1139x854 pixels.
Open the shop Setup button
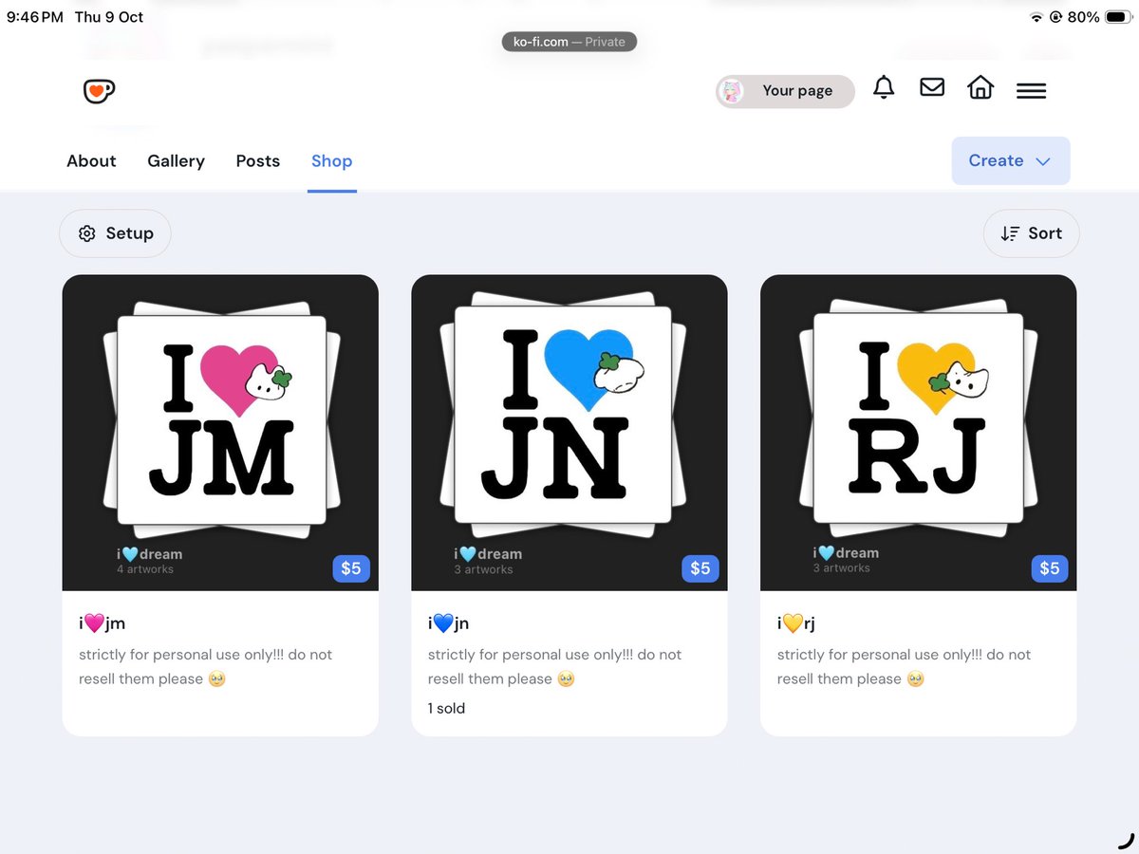(x=115, y=233)
